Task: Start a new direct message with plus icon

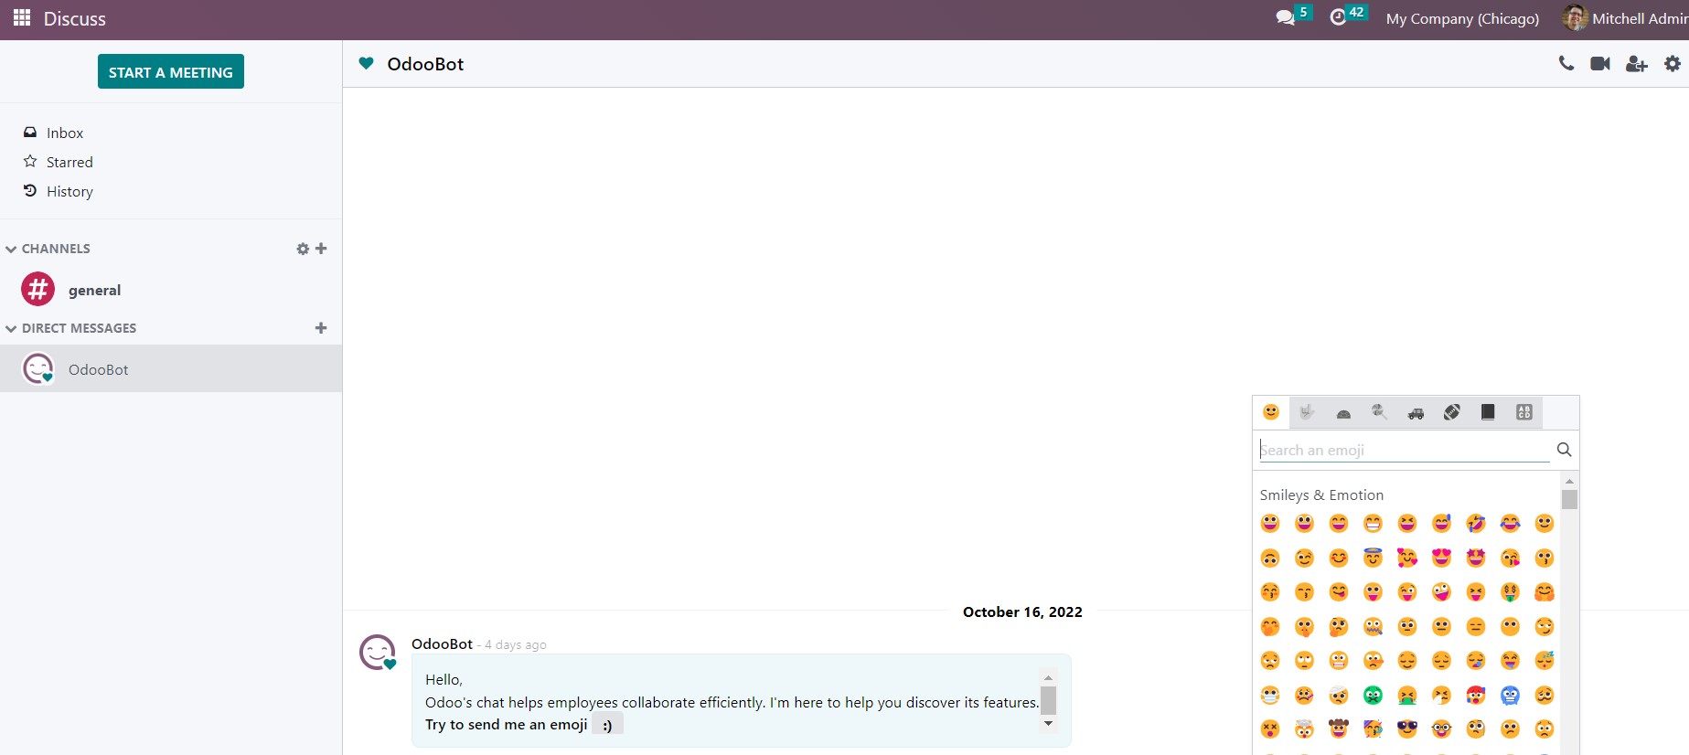Action: point(321,328)
